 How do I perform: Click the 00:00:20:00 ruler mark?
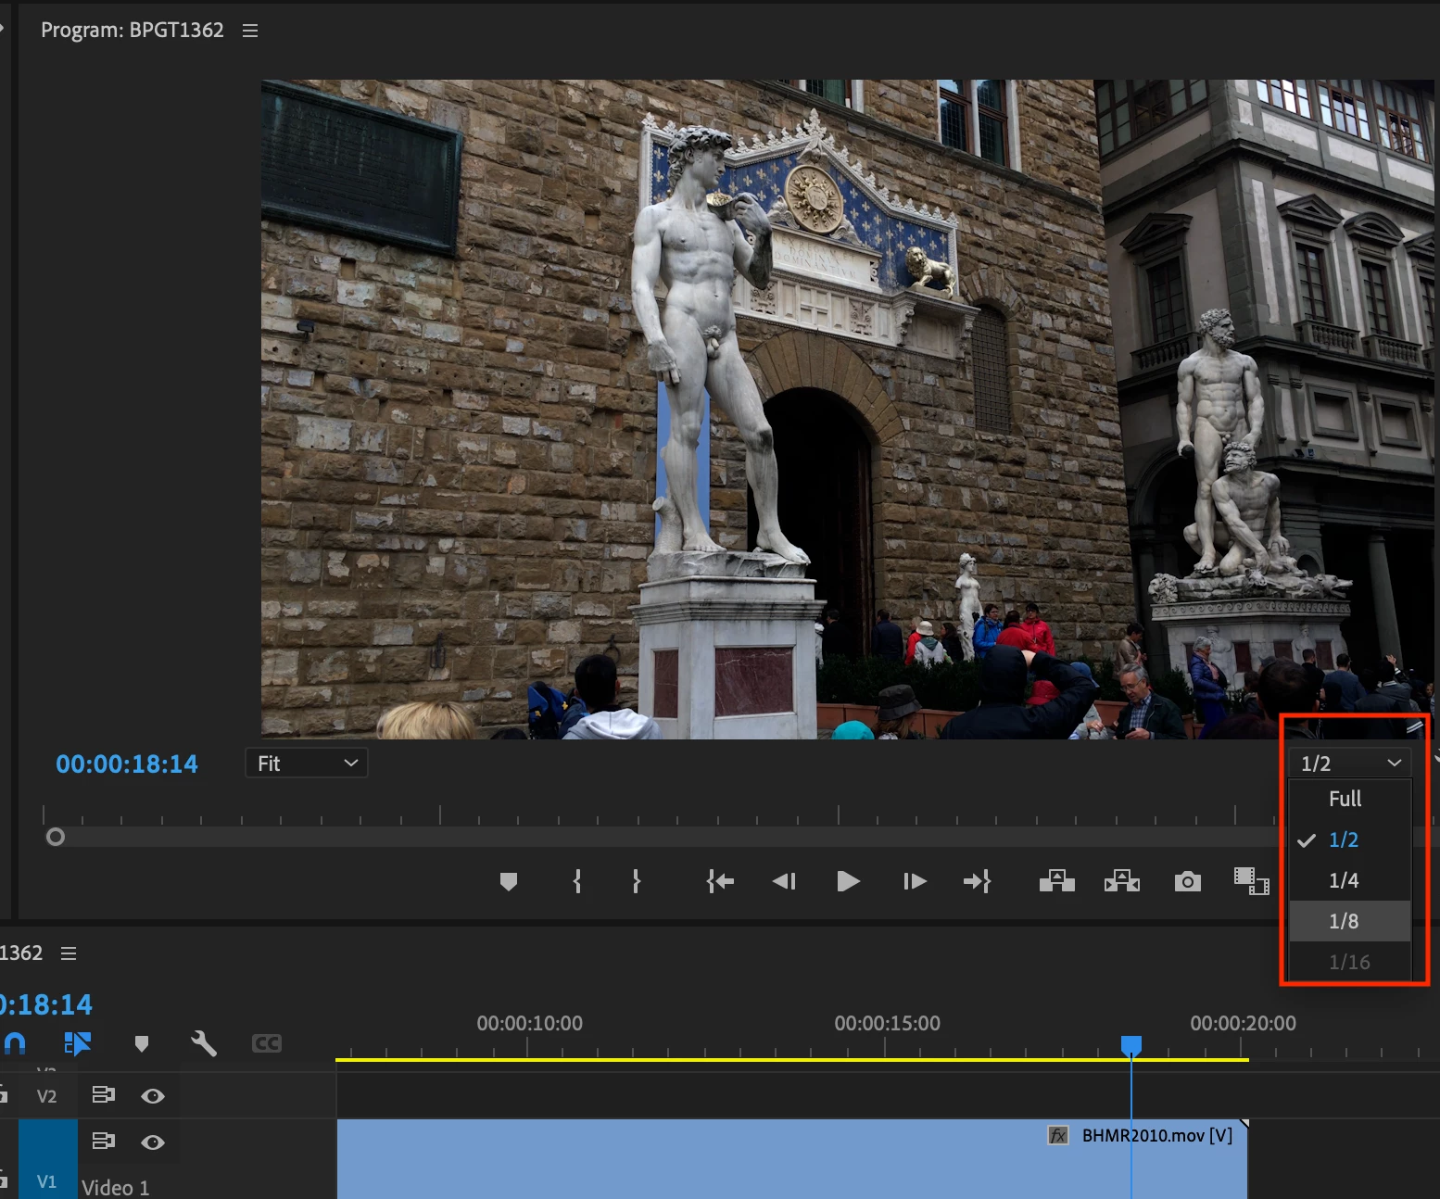click(x=1243, y=1024)
